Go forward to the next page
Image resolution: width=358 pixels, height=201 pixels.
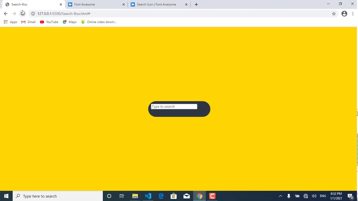[x=14, y=14]
